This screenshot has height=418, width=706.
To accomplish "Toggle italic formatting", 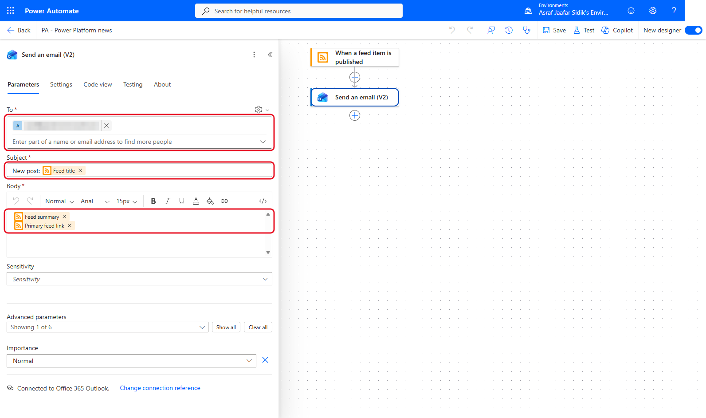I will [168, 201].
